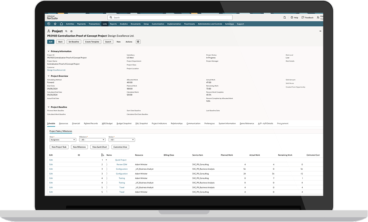368x222 pixels.
Task: Select the Project Tasks / Milestones subtab
Action: tap(61, 131)
